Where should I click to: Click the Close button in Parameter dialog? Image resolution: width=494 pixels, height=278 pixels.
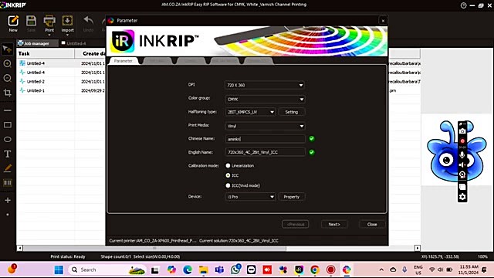pos(372,225)
